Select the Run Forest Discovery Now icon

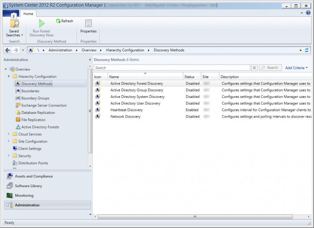pyautogui.click(x=41, y=23)
